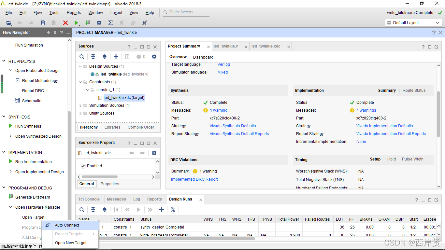Switch Timing view to Pulse Width
The width and height of the screenshot is (445, 250).
pyautogui.click(x=413, y=159)
